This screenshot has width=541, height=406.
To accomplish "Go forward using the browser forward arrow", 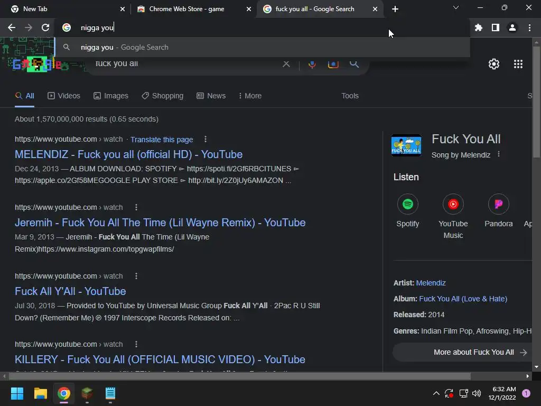I will 29,27.
